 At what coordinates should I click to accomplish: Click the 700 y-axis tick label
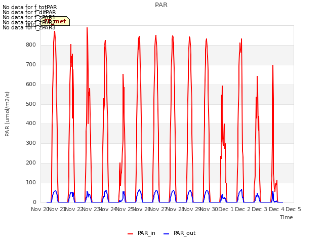[x=31, y=65]
